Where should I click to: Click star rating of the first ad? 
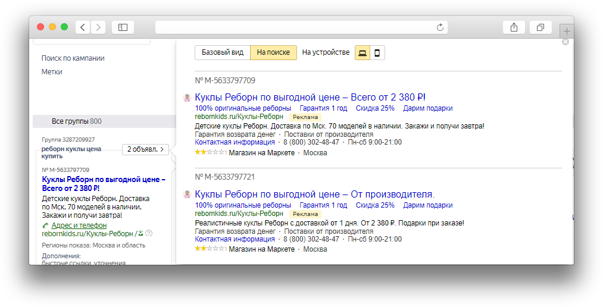tap(210, 152)
